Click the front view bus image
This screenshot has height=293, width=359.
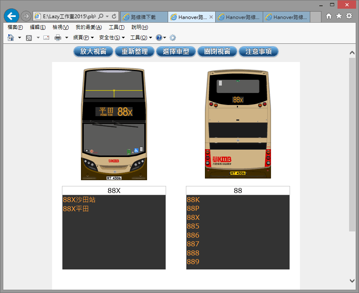tap(114, 124)
